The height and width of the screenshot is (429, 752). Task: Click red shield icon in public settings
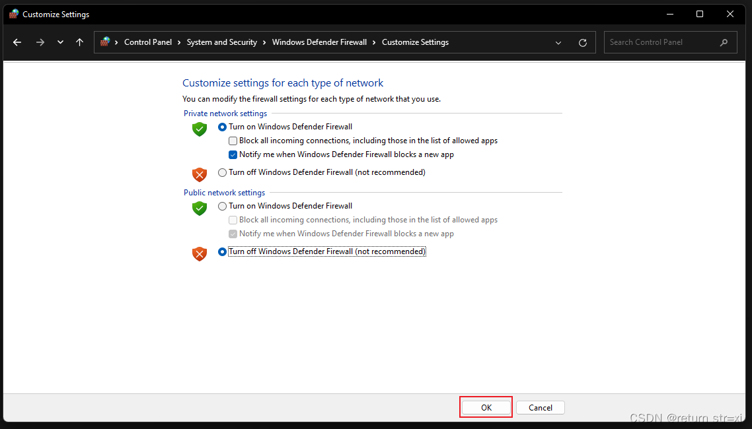click(200, 253)
